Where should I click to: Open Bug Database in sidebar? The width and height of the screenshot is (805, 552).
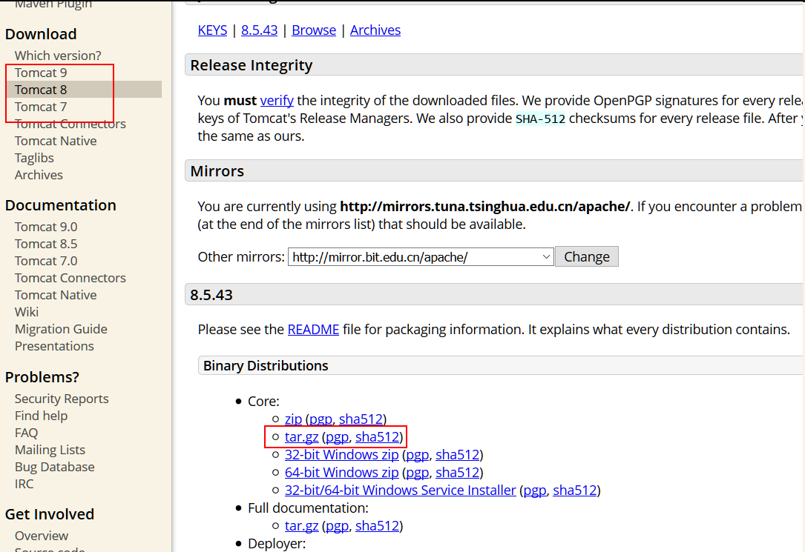tap(54, 467)
